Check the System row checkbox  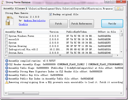6,43
